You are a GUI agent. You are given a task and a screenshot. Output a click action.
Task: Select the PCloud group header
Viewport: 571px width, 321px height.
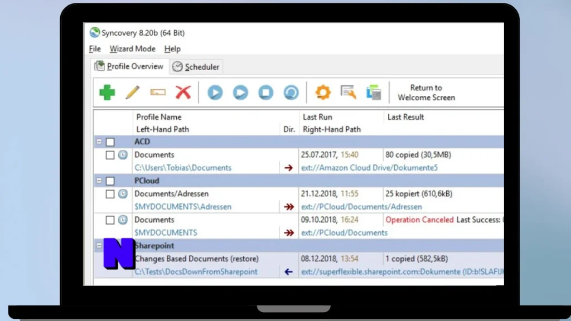tap(299, 181)
